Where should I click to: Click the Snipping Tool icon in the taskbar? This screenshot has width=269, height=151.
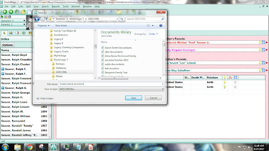[42, 147]
